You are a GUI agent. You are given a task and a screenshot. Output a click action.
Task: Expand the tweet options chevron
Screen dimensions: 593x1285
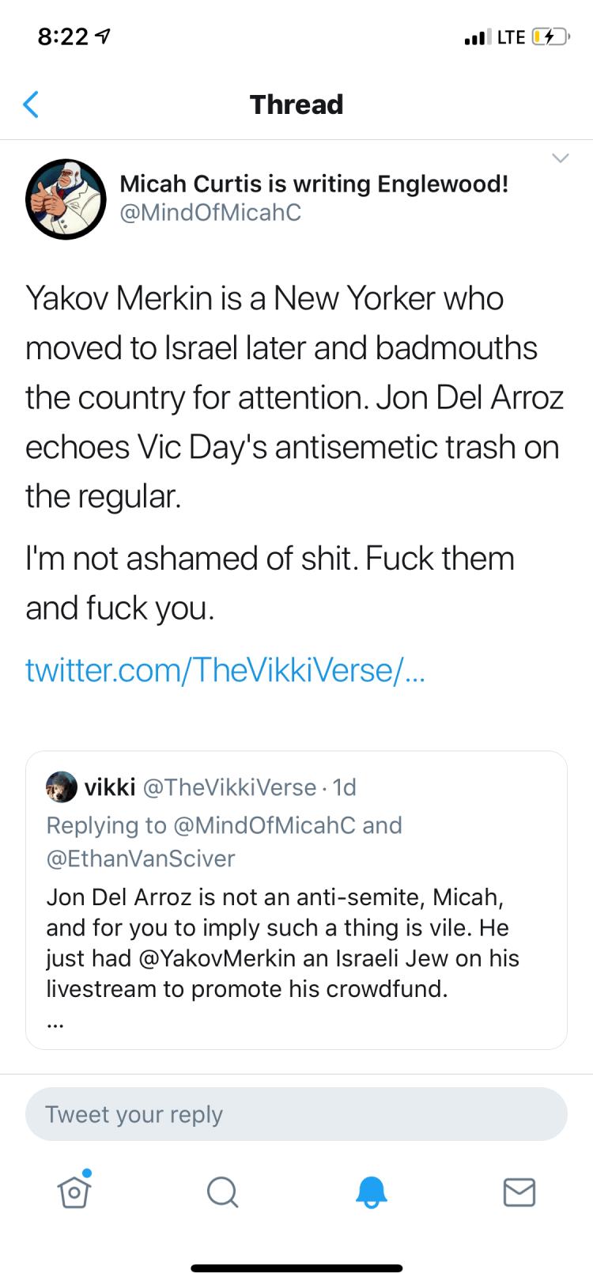(560, 158)
